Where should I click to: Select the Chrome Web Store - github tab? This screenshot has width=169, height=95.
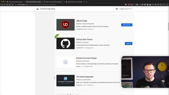coord(36,2)
